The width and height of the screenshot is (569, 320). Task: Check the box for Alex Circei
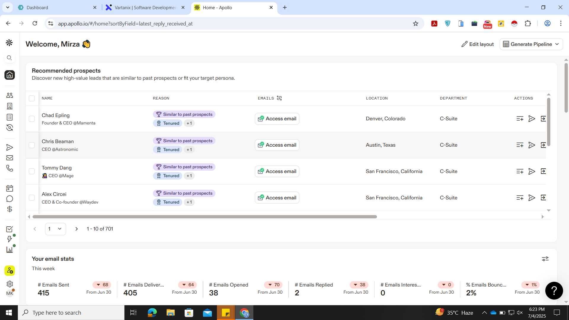tap(32, 198)
